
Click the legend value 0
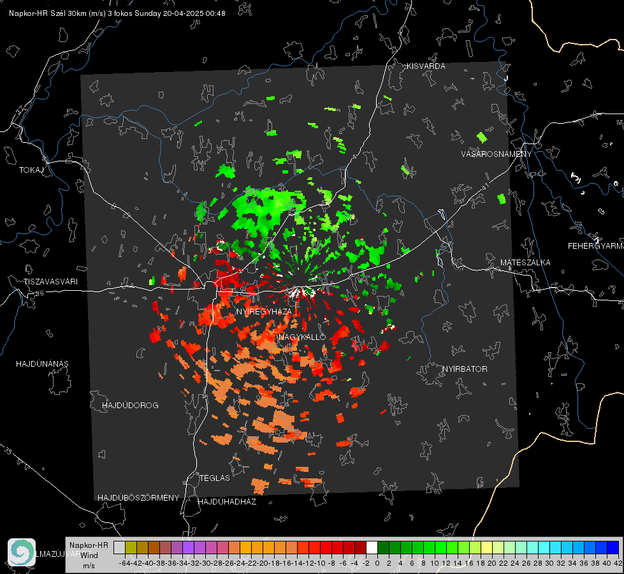click(x=377, y=563)
